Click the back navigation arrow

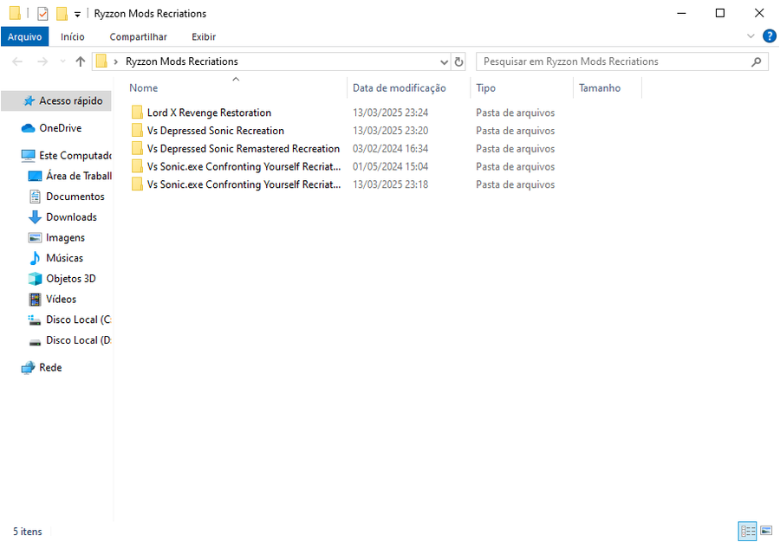click(17, 61)
